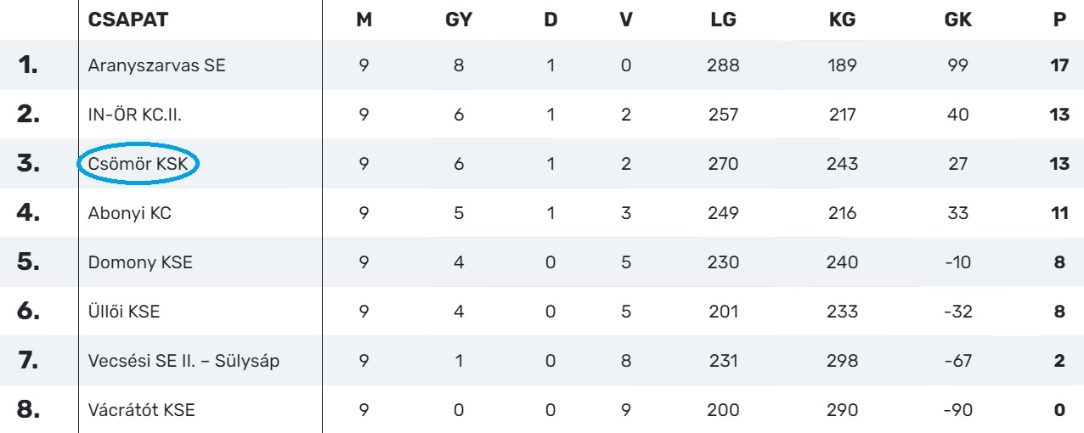Click the P points column header
The image size is (1084, 433).
pyautogui.click(x=1059, y=20)
